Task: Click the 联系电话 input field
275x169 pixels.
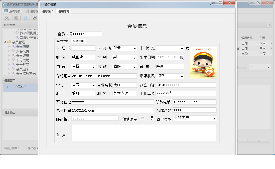Action: [195, 102]
